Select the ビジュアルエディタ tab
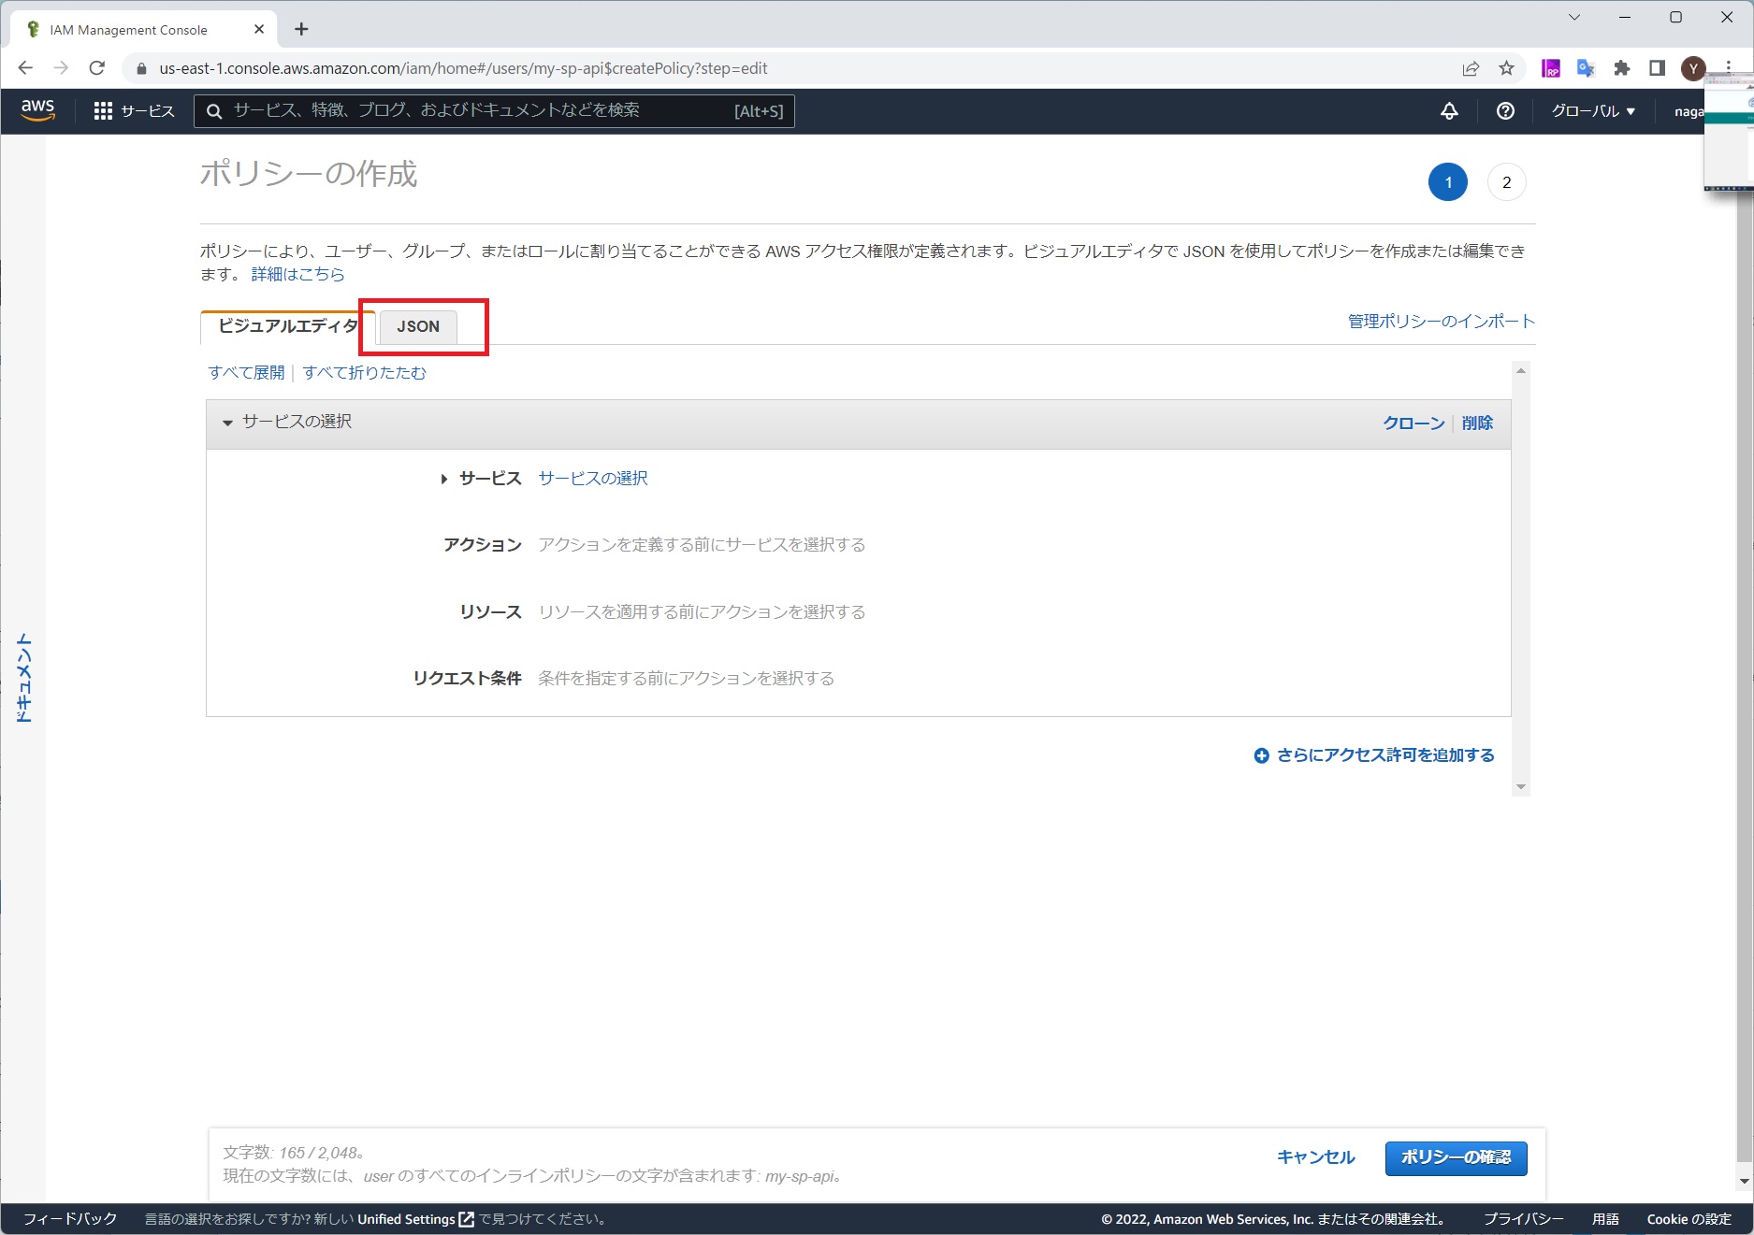Image resolution: width=1754 pixels, height=1235 pixels. [x=286, y=326]
